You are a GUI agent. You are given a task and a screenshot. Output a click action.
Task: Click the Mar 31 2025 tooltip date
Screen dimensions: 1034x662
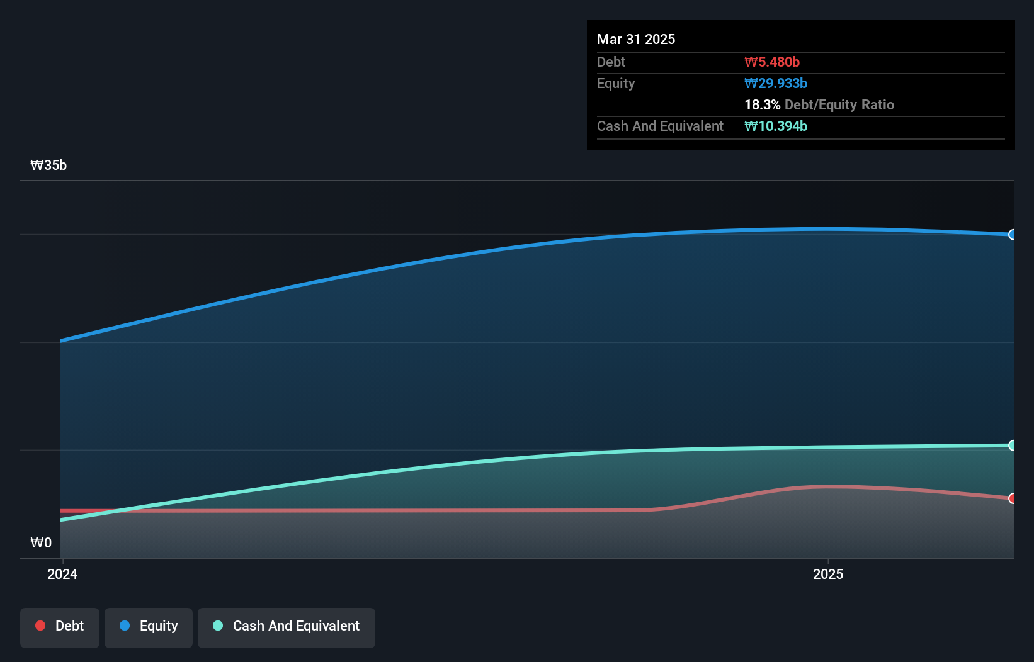636,39
